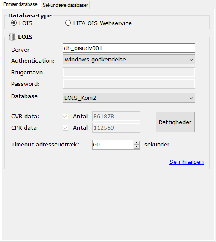The image size is (216, 242).
Task: Switch to the Sekundære databaser tab
Action: (x=65, y=5)
